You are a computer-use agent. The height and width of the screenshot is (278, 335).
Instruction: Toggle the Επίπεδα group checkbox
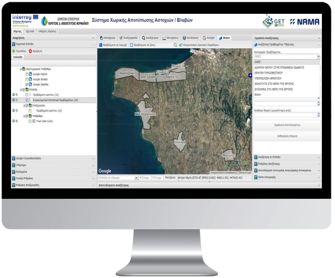[x=24, y=90]
